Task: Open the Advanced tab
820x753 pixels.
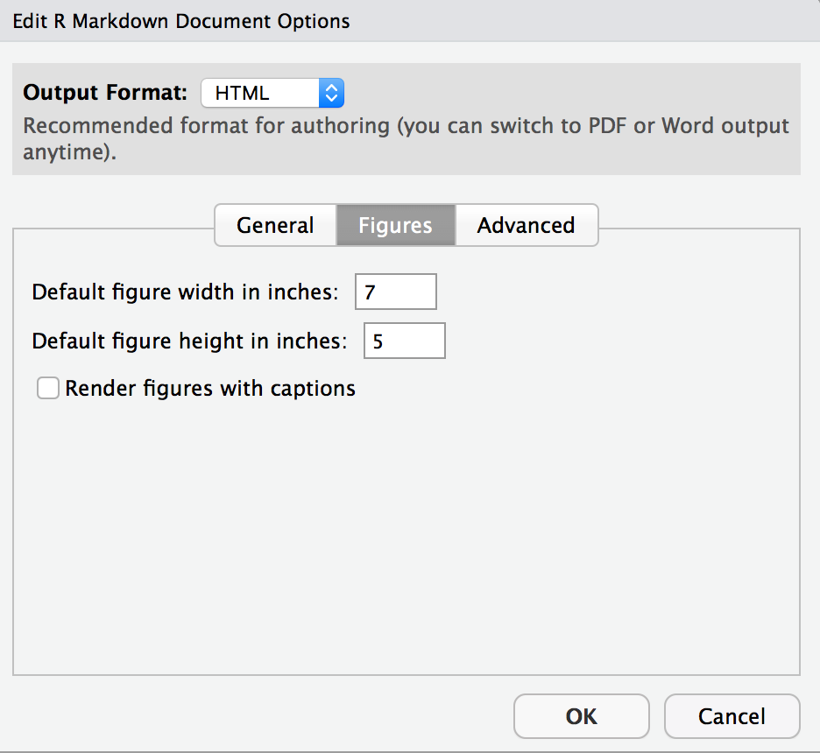Action: tap(526, 225)
